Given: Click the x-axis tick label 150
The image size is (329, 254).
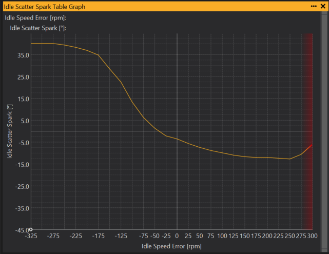Looking at the screenshot, I should (x=245, y=236).
